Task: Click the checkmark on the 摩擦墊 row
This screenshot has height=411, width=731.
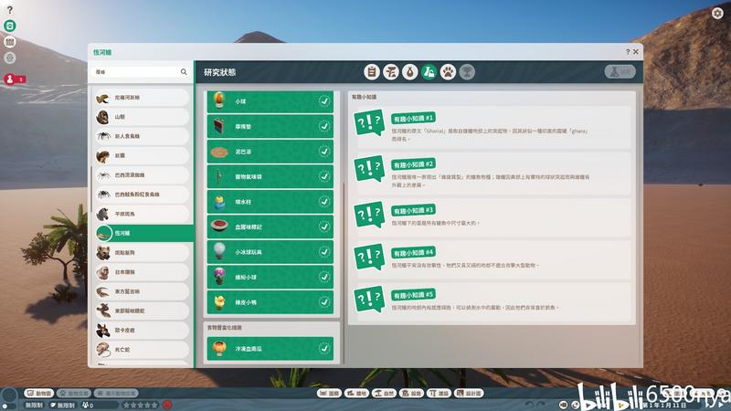Action: (324, 126)
